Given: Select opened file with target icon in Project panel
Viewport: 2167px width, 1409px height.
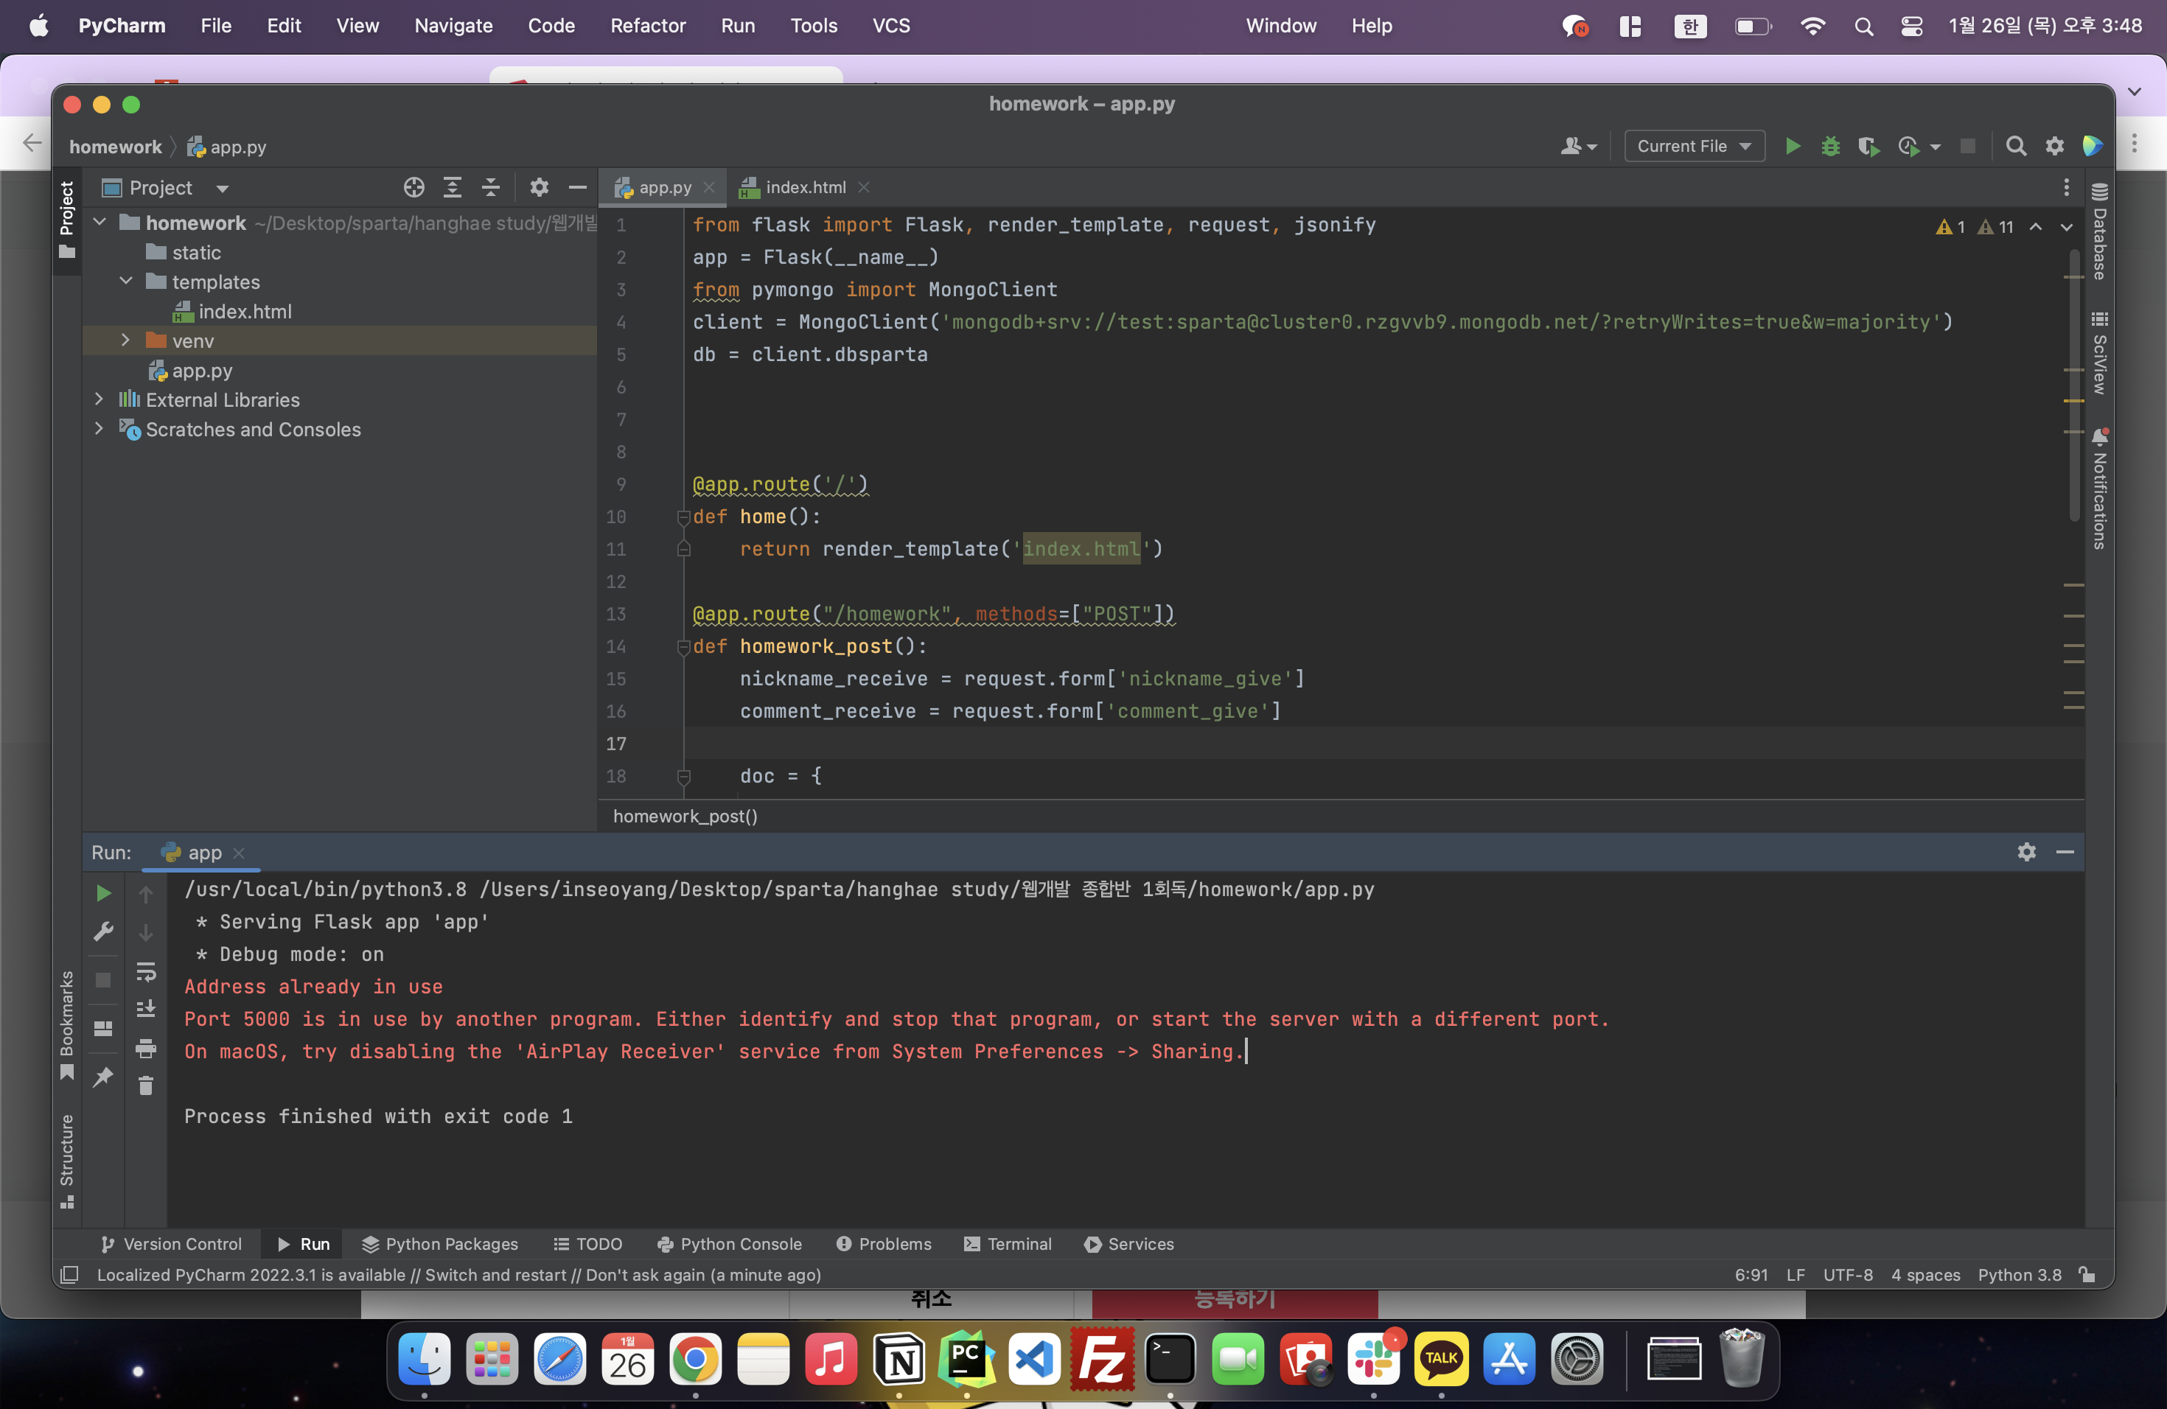Looking at the screenshot, I should (x=414, y=187).
